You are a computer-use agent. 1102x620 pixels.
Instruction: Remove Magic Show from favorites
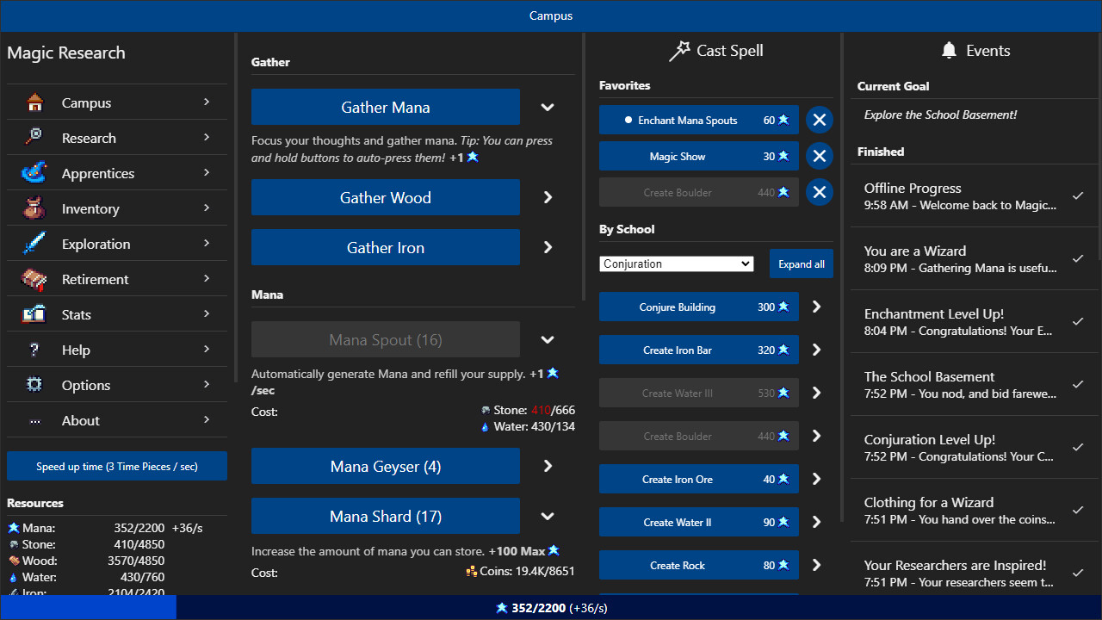tap(819, 156)
